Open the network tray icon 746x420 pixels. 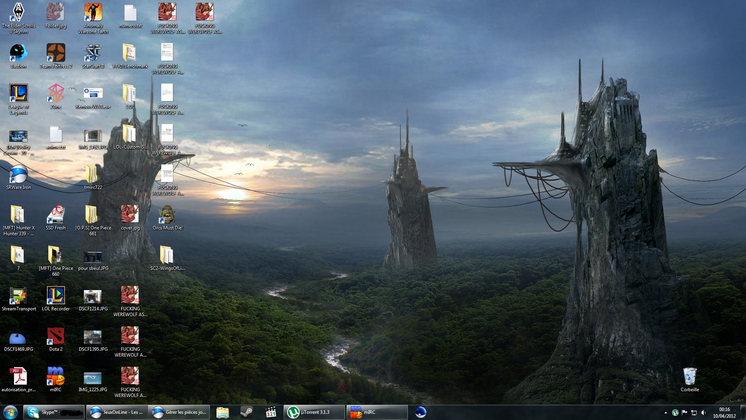pos(694,413)
